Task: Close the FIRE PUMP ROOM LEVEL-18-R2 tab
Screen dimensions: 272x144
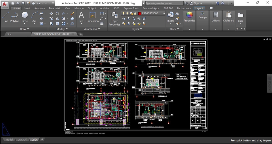Action: (73, 34)
